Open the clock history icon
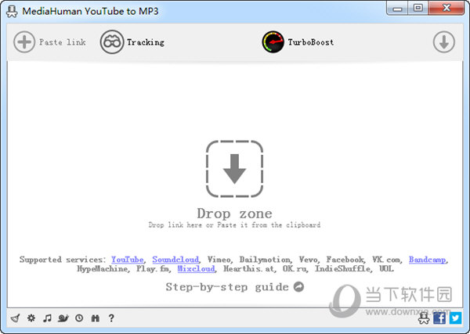The image size is (470, 334). coord(79,318)
